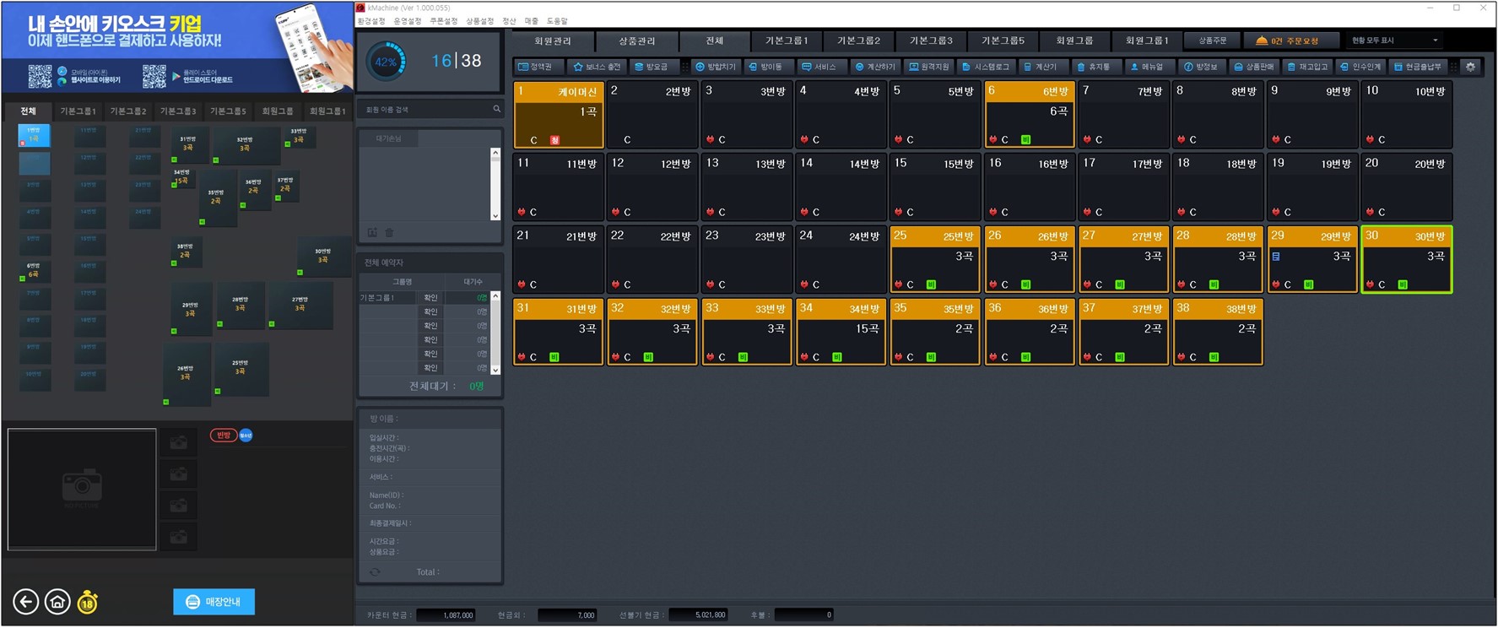Click the 매장안내 button
Screen dimensions: 1498x628
click(x=214, y=602)
